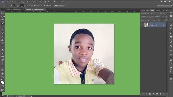Toggle Lock image pixels brush icon

[148, 20]
